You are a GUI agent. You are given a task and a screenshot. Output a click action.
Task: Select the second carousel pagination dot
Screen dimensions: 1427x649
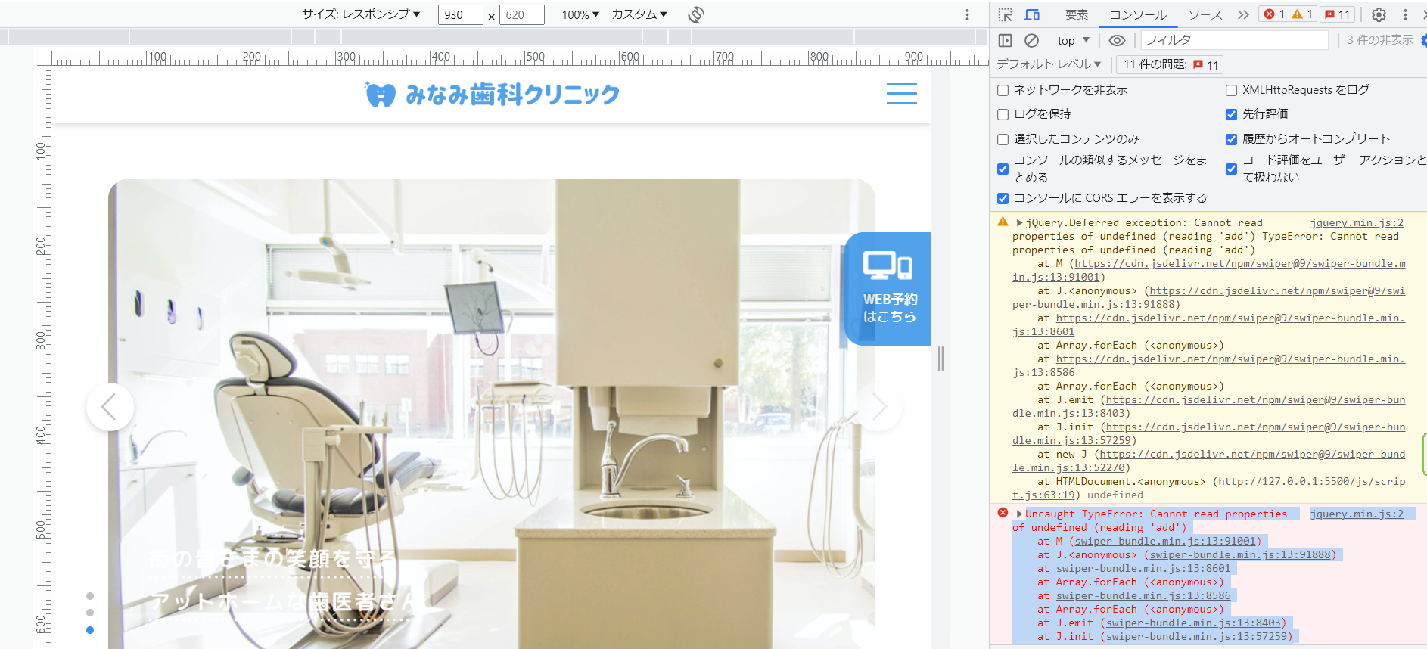coord(90,613)
